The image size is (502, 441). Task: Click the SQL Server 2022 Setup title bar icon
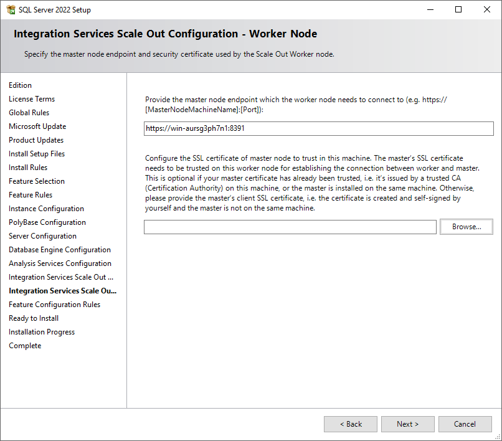pyautogui.click(x=11, y=9)
